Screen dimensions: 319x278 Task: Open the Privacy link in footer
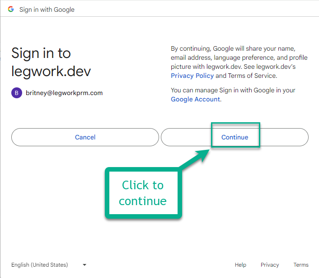(x=270, y=265)
